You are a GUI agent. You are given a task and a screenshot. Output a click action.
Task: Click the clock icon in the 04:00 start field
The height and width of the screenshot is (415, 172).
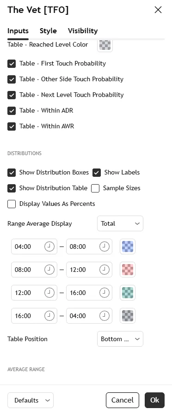click(49, 247)
